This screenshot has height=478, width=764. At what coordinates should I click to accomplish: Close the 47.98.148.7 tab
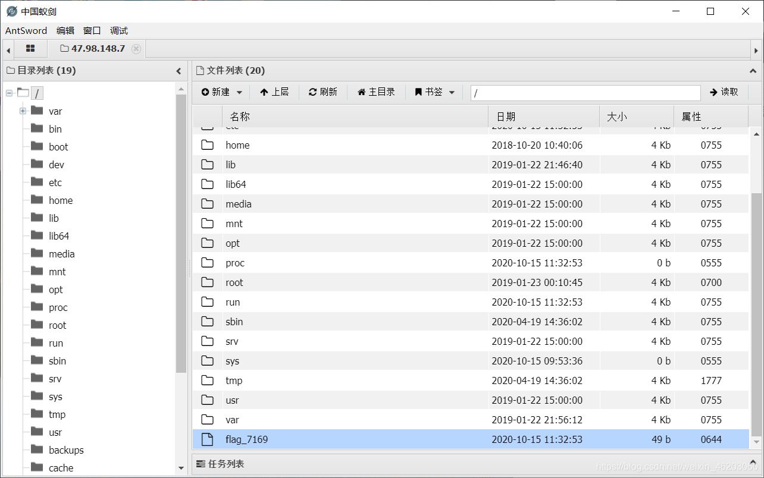136,49
